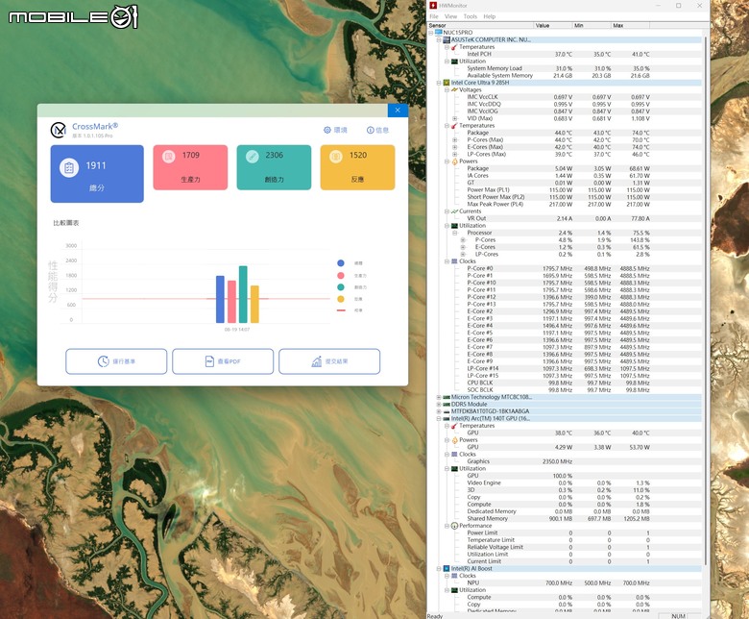This screenshot has width=749, height=619.
Task: Click clipboard icon on 1911 overall score card
Action: (x=69, y=168)
